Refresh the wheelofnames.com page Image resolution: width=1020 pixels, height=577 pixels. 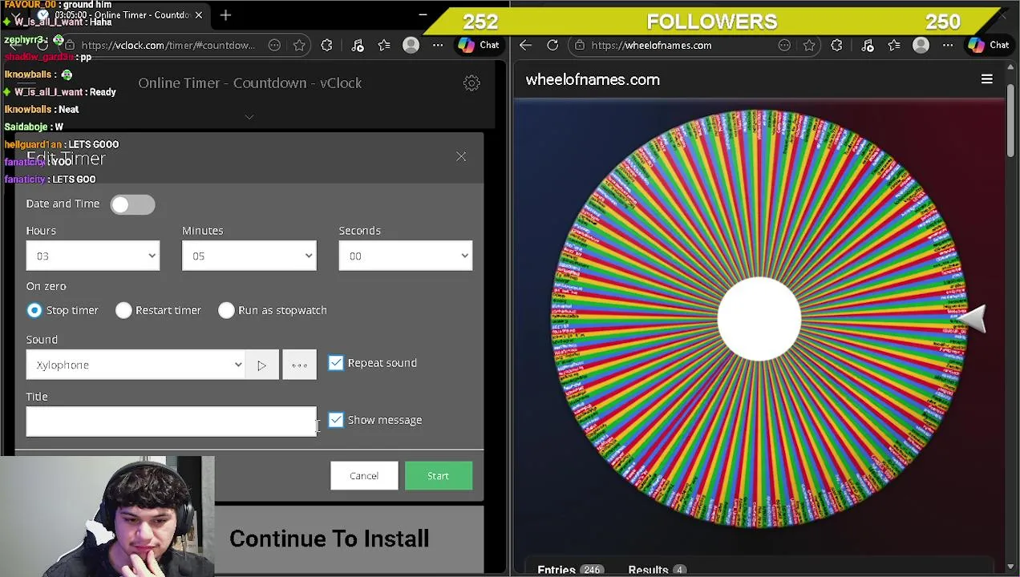click(x=552, y=45)
